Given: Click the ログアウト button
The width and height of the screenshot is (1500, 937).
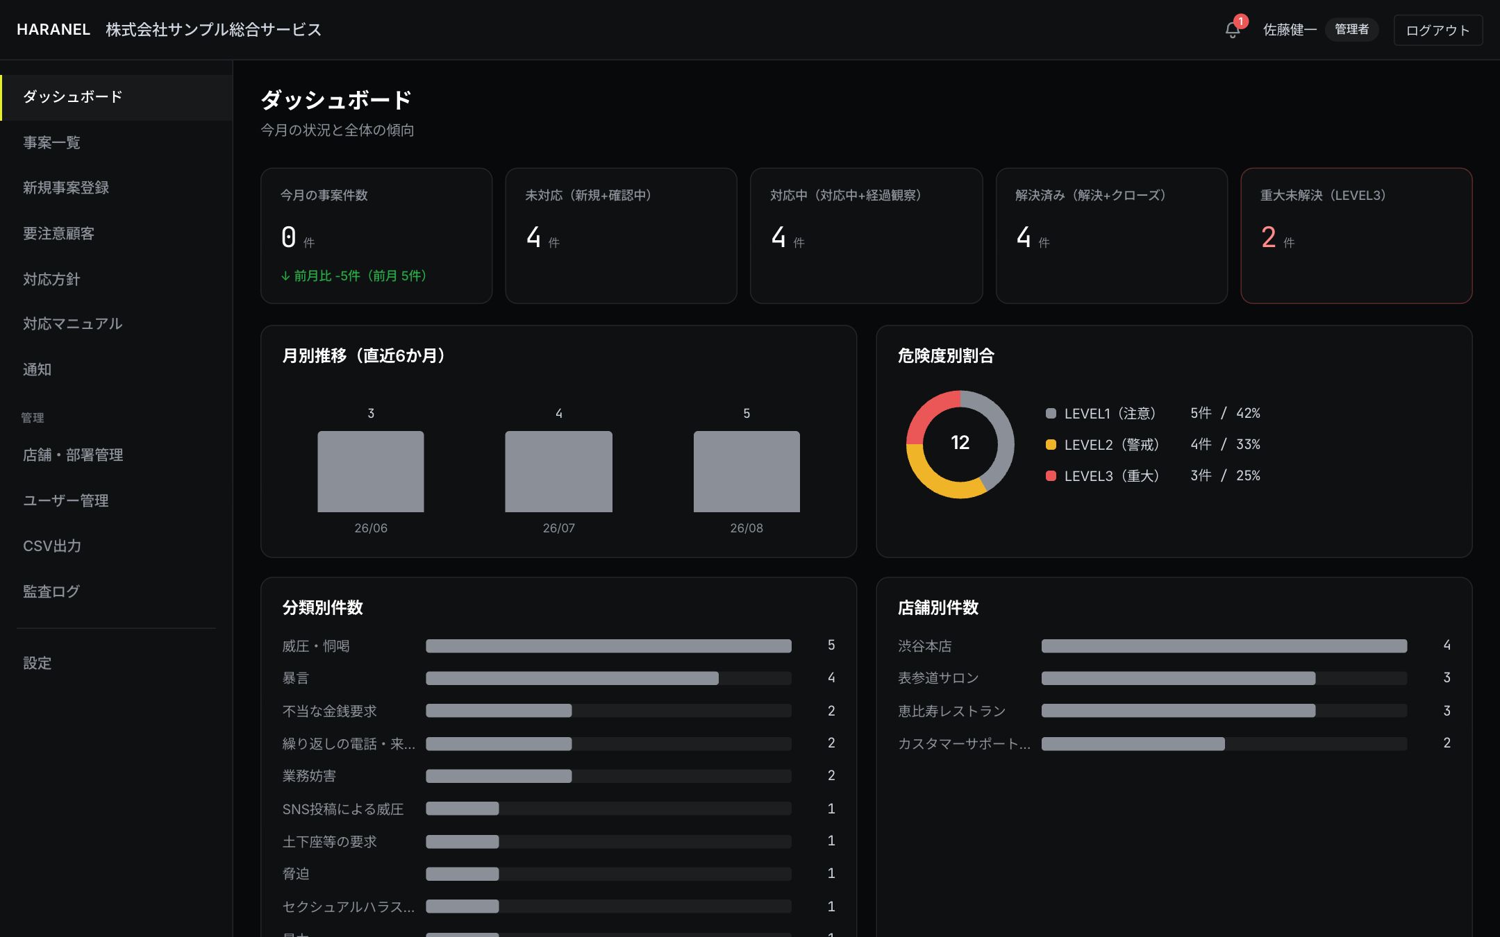Looking at the screenshot, I should pos(1437,30).
